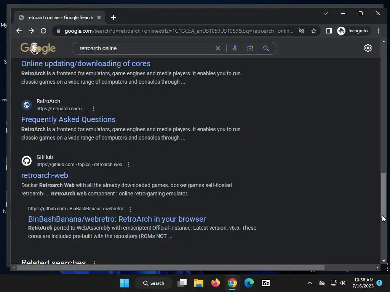
Task: Submit search with magnifier icon
Action: (266, 48)
